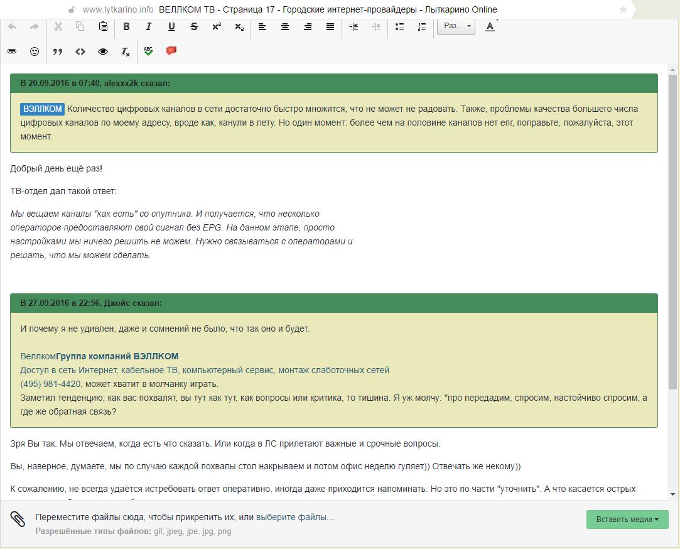
Task: Bookmark the page with the star icon
Action: 623,9
